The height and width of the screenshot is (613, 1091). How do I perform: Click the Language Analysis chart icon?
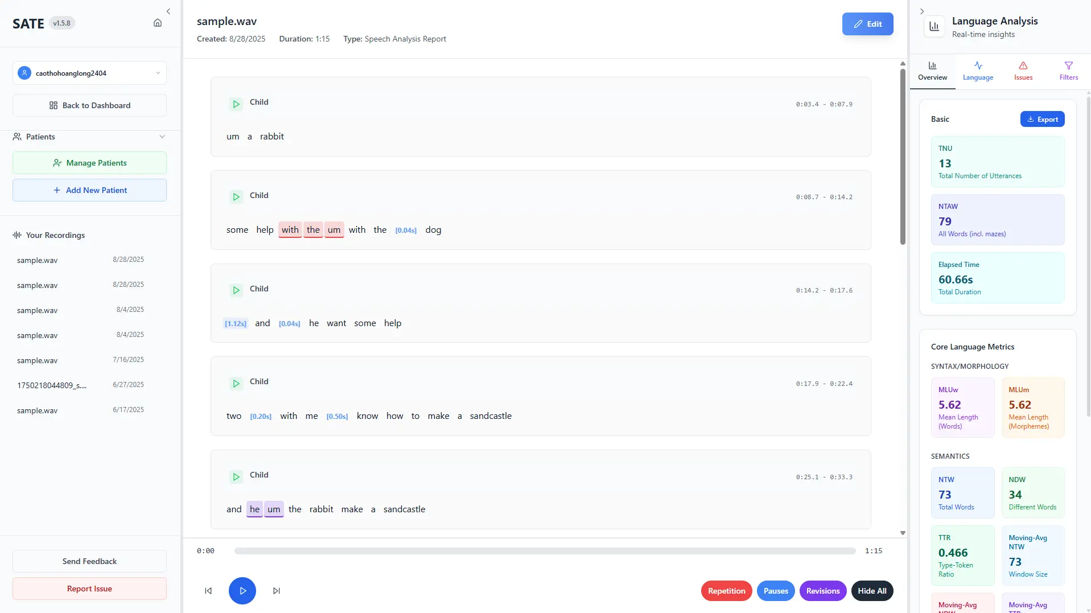(934, 26)
